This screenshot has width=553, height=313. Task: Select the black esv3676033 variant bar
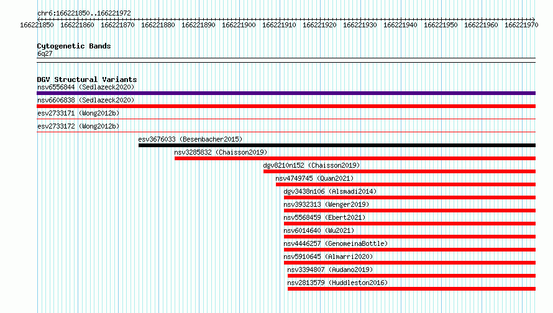click(x=337, y=145)
